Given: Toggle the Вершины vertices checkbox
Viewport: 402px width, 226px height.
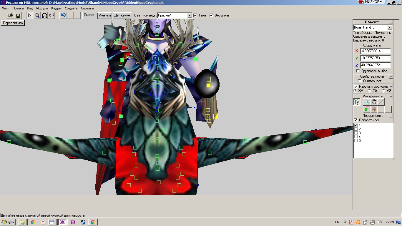Looking at the screenshot, I should point(211,15).
